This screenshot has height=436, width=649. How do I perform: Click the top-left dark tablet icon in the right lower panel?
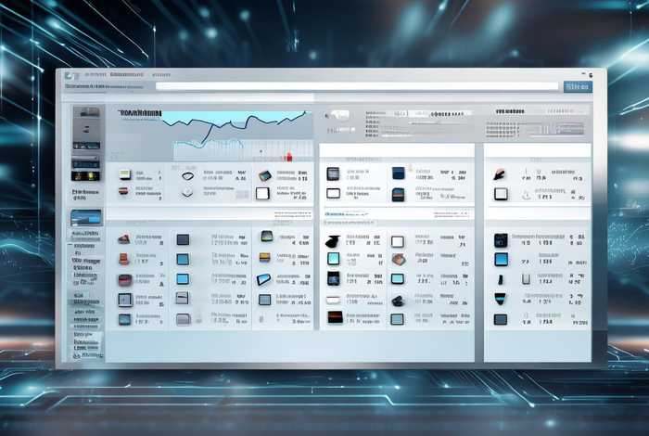click(x=501, y=239)
